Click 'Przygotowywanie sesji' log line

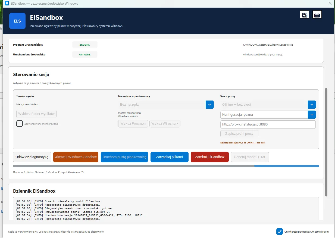(x=62, y=212)
